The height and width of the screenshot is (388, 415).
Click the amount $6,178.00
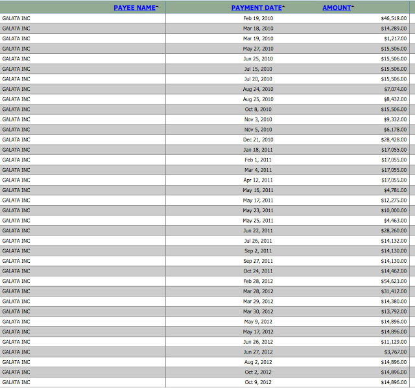[x=396, y=130]
